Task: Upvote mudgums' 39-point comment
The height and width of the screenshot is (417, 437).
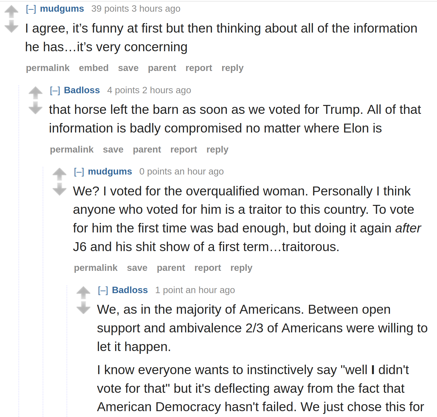Action: (x=11, y=12)
